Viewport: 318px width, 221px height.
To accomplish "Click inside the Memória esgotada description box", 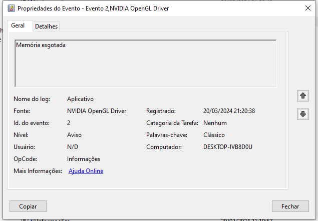I will [x=146, y=63].
